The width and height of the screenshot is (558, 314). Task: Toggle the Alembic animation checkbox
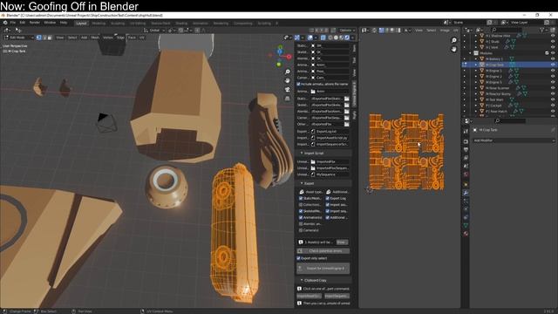point(301,224)
